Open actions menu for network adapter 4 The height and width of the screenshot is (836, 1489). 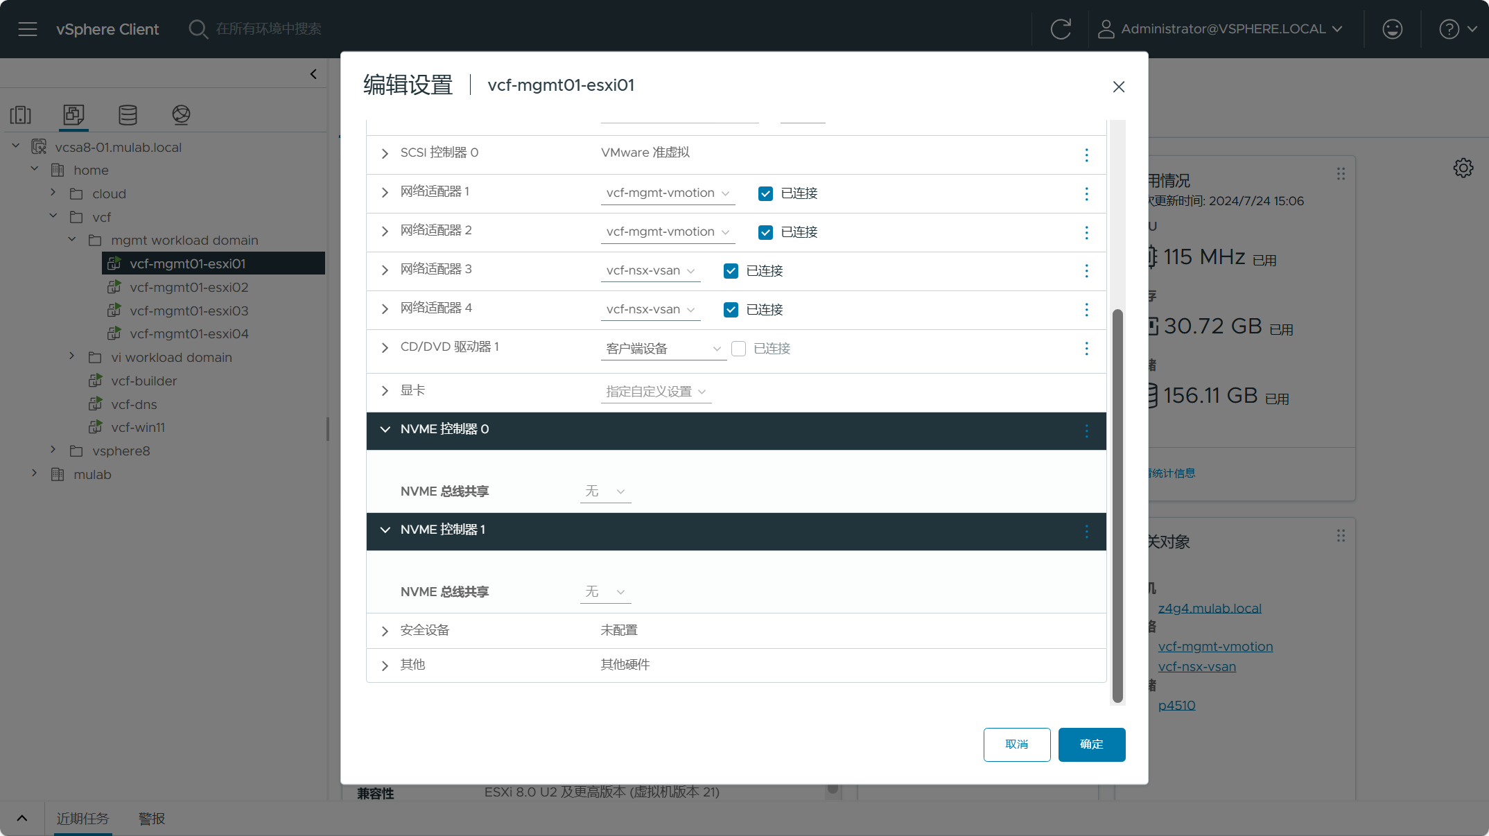click(x=1086, y=309)
